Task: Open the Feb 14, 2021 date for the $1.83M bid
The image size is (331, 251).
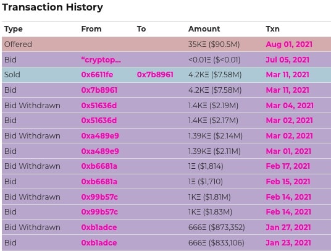Action: [x=288, y=211]
